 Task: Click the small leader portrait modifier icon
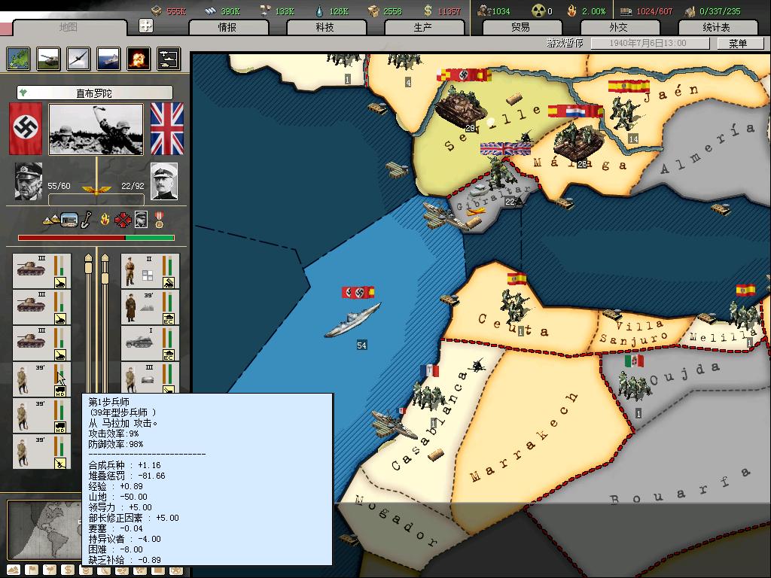141,220
